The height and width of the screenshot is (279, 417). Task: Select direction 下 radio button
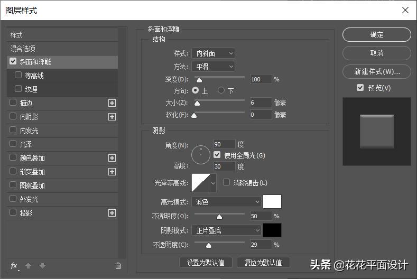coord(221,90)
